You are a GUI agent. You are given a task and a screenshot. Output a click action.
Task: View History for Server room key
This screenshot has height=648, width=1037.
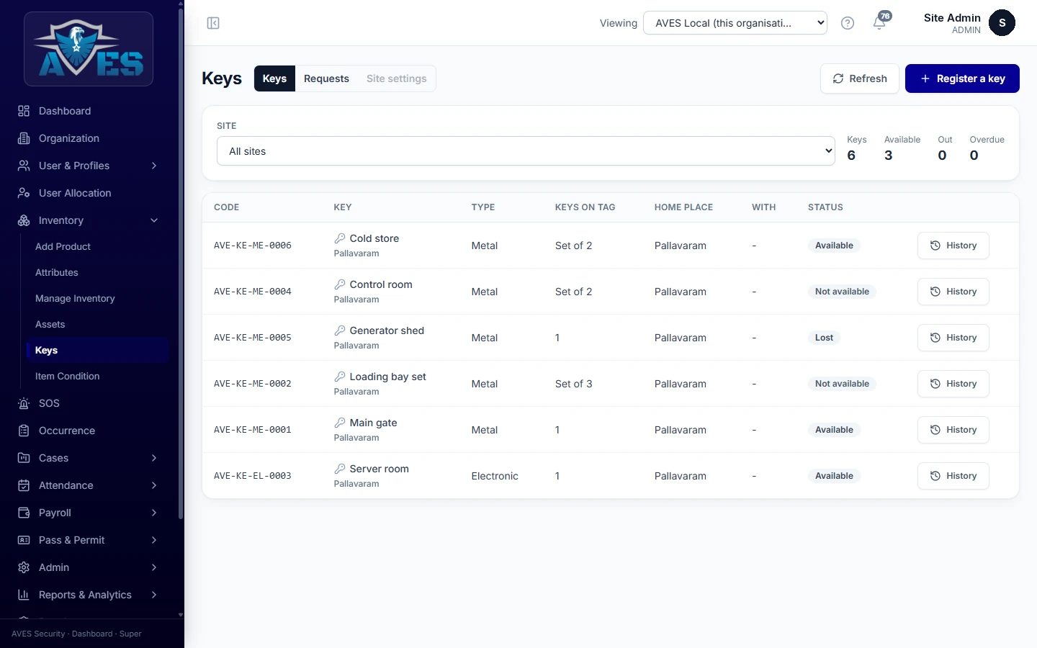tap(953, 476)
